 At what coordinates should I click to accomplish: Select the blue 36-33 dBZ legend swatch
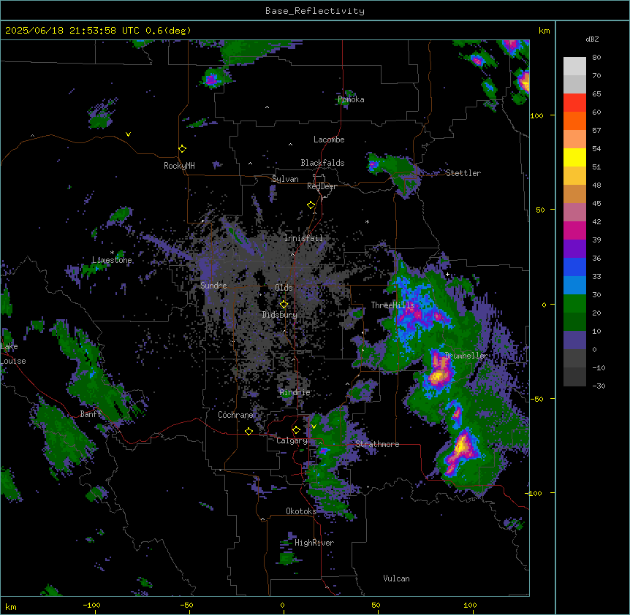point(574,267)
